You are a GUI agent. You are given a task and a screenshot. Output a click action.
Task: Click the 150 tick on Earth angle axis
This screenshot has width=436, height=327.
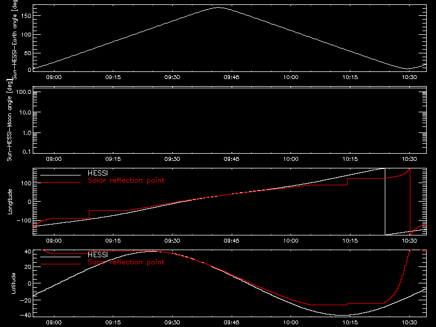[26, 16]
